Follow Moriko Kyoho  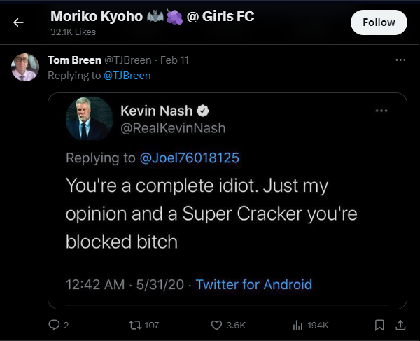(379, 22)
